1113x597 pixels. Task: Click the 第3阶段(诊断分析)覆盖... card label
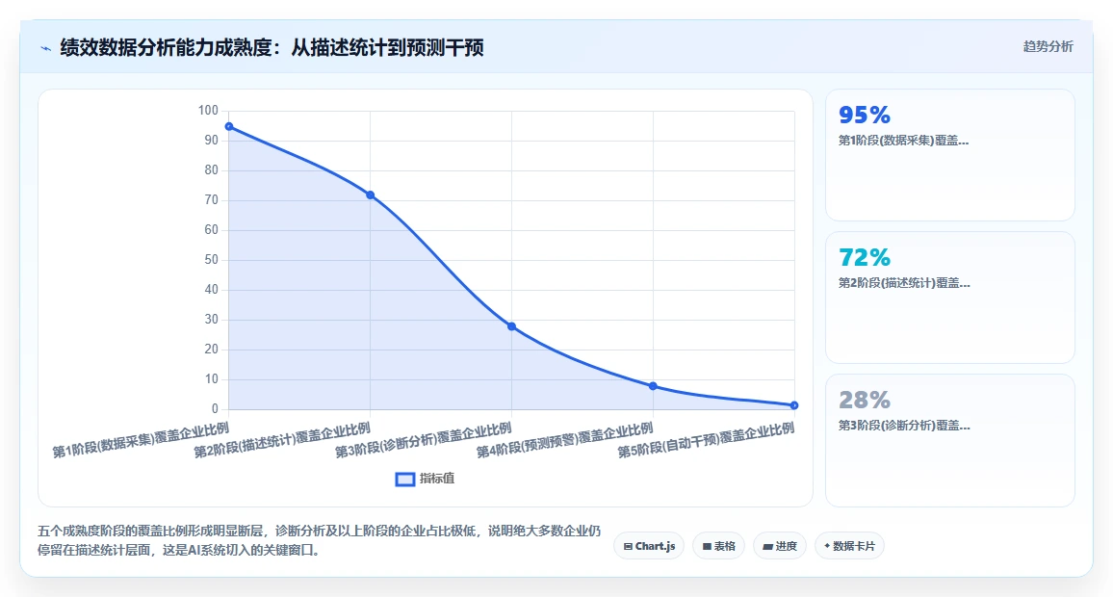tap(904, 426)
